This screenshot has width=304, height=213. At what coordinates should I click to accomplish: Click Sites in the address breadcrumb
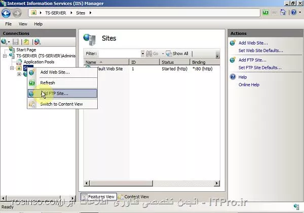(81, 13)
